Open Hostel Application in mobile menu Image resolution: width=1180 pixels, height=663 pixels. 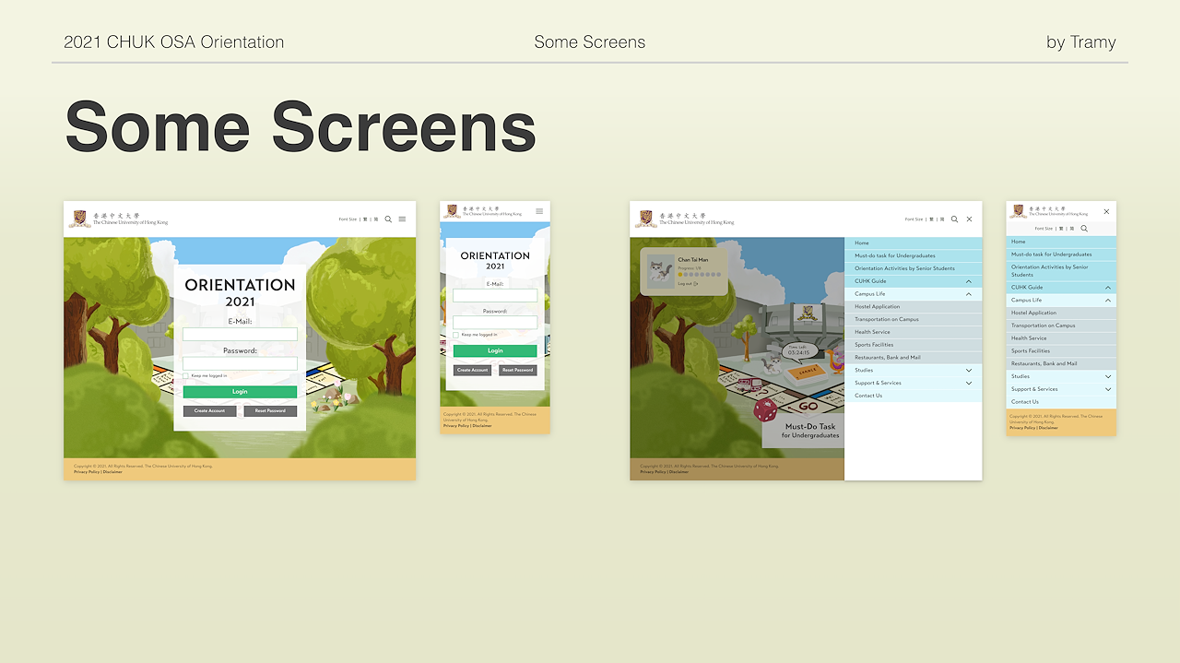[x=1061, y=313]
